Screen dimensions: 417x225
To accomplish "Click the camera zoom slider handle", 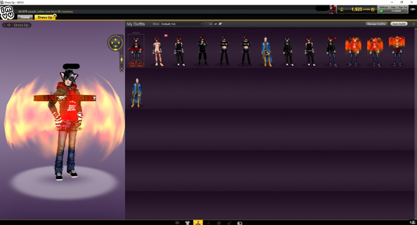I will point(121,60).
